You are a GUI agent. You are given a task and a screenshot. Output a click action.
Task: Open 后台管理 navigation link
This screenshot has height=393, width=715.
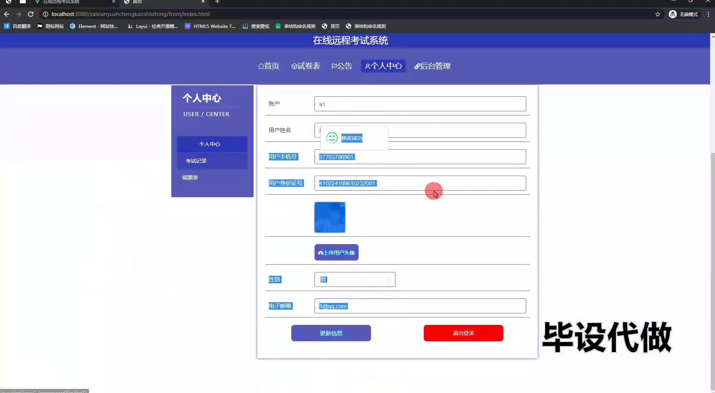432,66
